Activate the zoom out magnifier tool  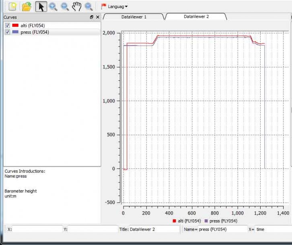tap(65, 6)
